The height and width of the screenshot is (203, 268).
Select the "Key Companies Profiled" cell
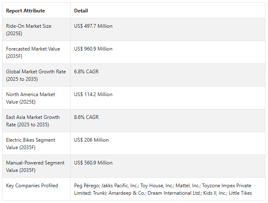click(32, 186)
